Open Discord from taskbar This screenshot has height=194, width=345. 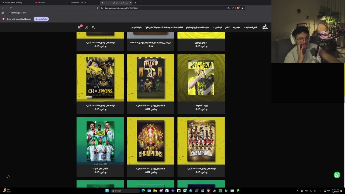(x=161, y=191)
